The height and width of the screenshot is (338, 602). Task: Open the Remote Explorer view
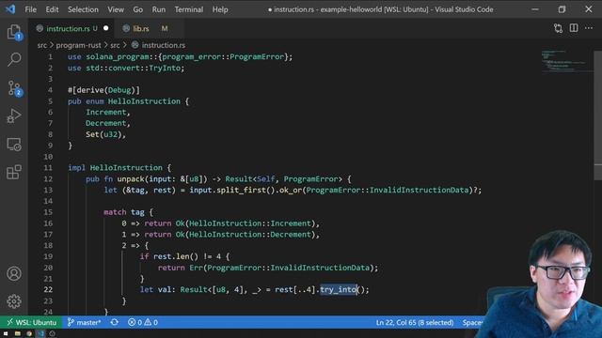tap(14, 145)
